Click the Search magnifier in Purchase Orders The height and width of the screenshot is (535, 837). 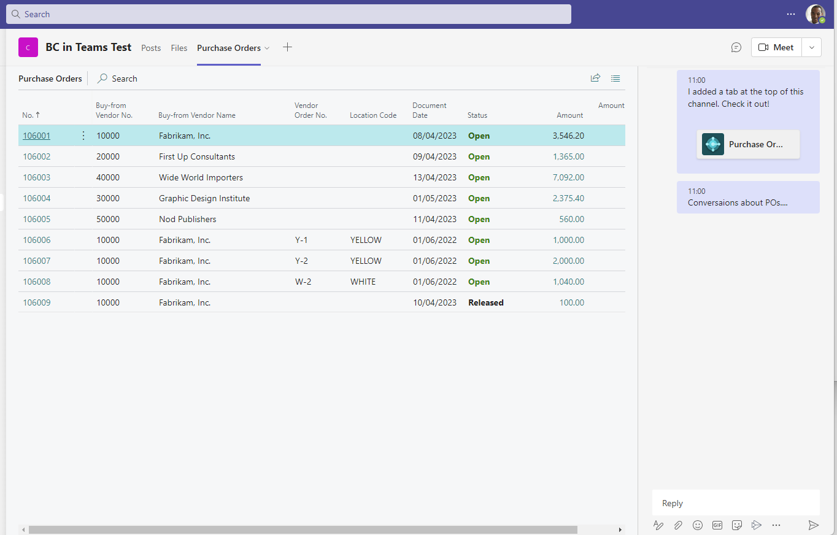pos(103,79)
